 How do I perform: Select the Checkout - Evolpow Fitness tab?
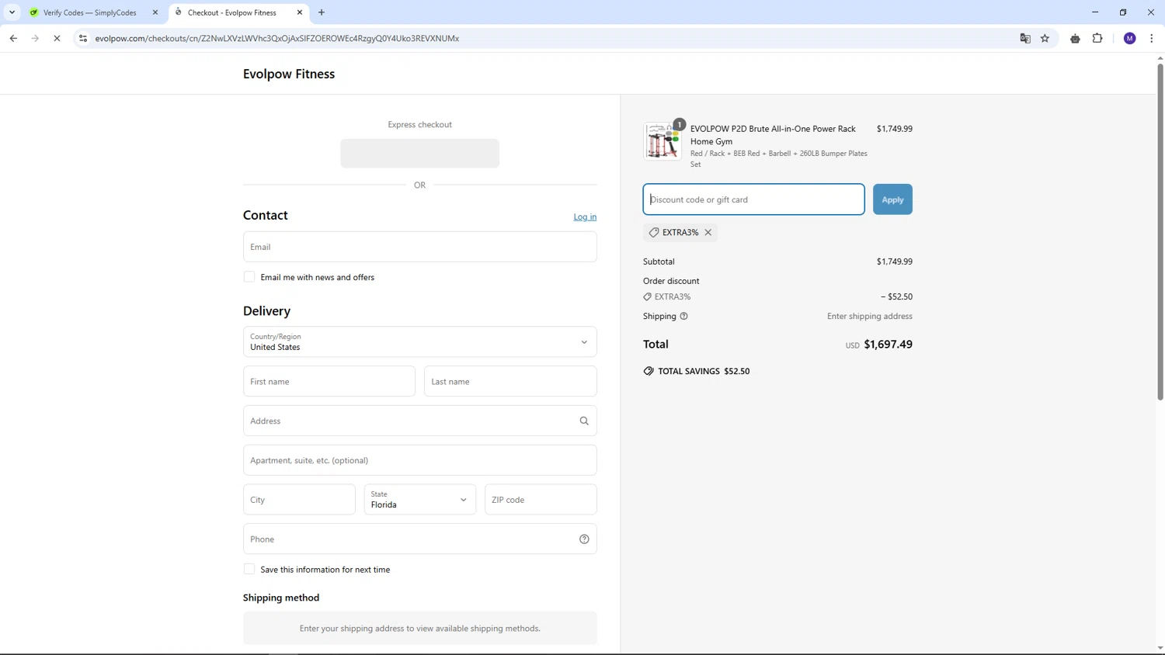click(x=231, y=12)
